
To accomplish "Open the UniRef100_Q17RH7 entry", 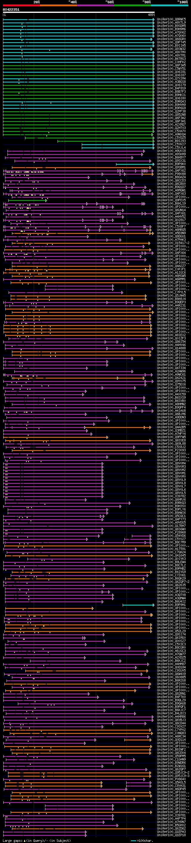I will click(171, 525).
